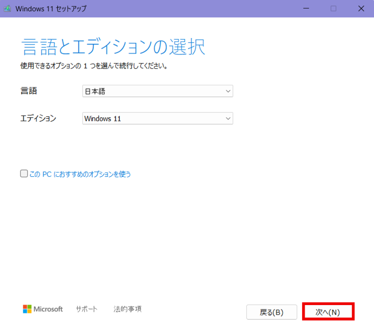Check the 'この PC におすすめのオプションを使う' checkbox
This screenshot has width=374, height=330.
click(24, 174)
